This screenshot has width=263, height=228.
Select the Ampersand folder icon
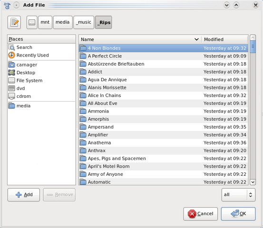coord(83,127)
